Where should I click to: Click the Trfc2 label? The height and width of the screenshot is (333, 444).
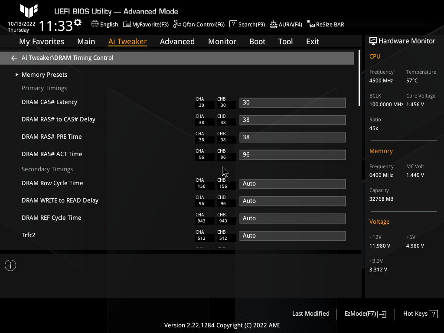point(29,235)
